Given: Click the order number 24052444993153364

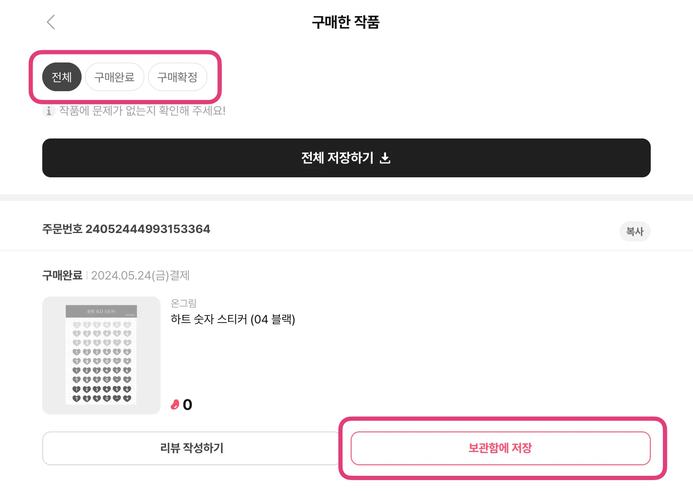Looking at the screenshot, I should point(147,229).
